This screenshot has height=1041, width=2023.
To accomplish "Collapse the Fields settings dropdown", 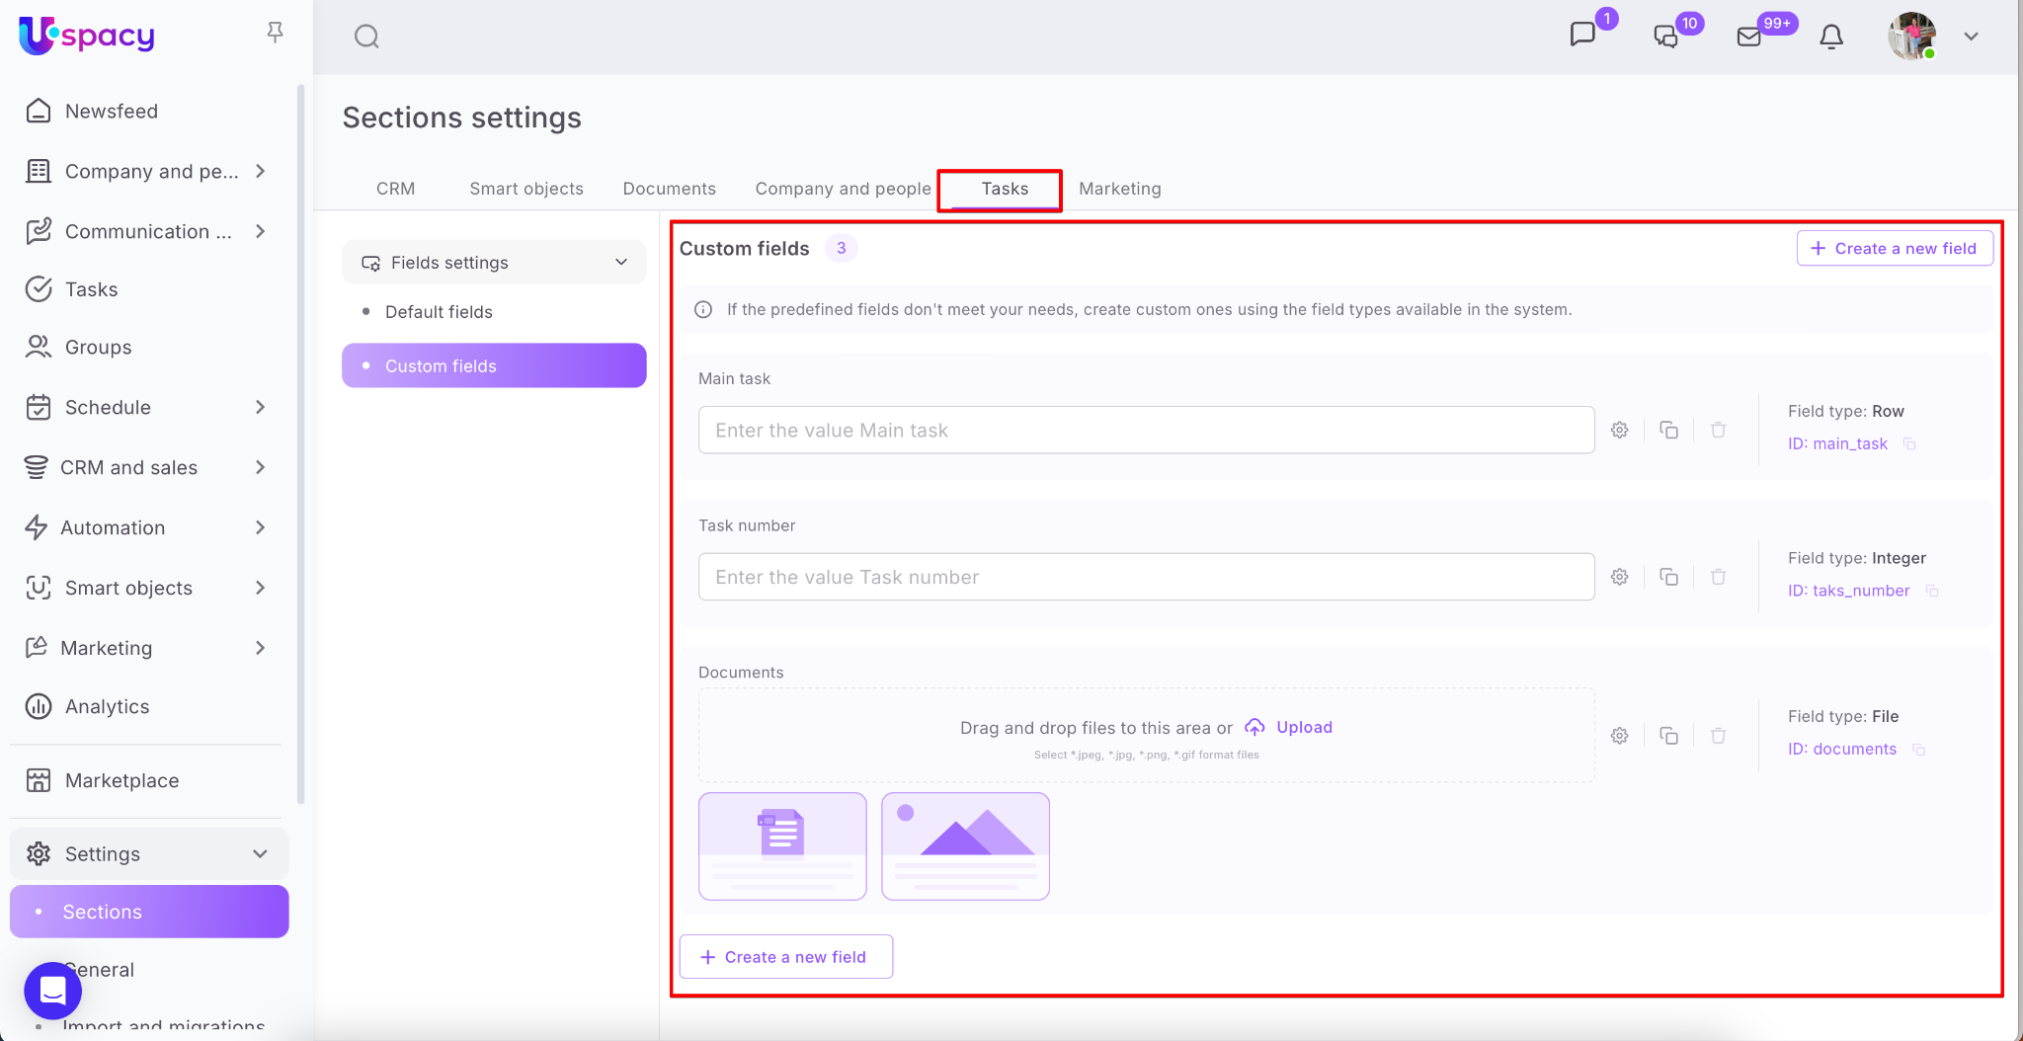I will coord(620,263).
